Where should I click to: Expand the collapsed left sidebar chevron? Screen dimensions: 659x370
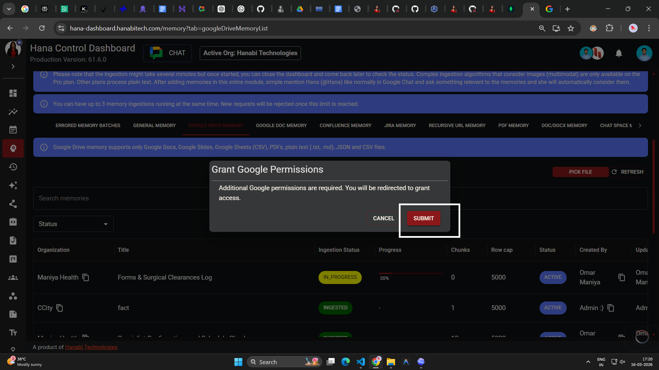click(13, 66)
